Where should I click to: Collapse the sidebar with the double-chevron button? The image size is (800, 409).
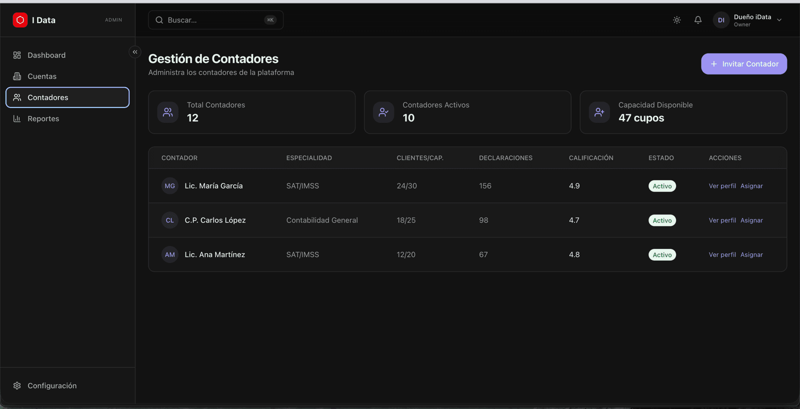pos(135,52)
